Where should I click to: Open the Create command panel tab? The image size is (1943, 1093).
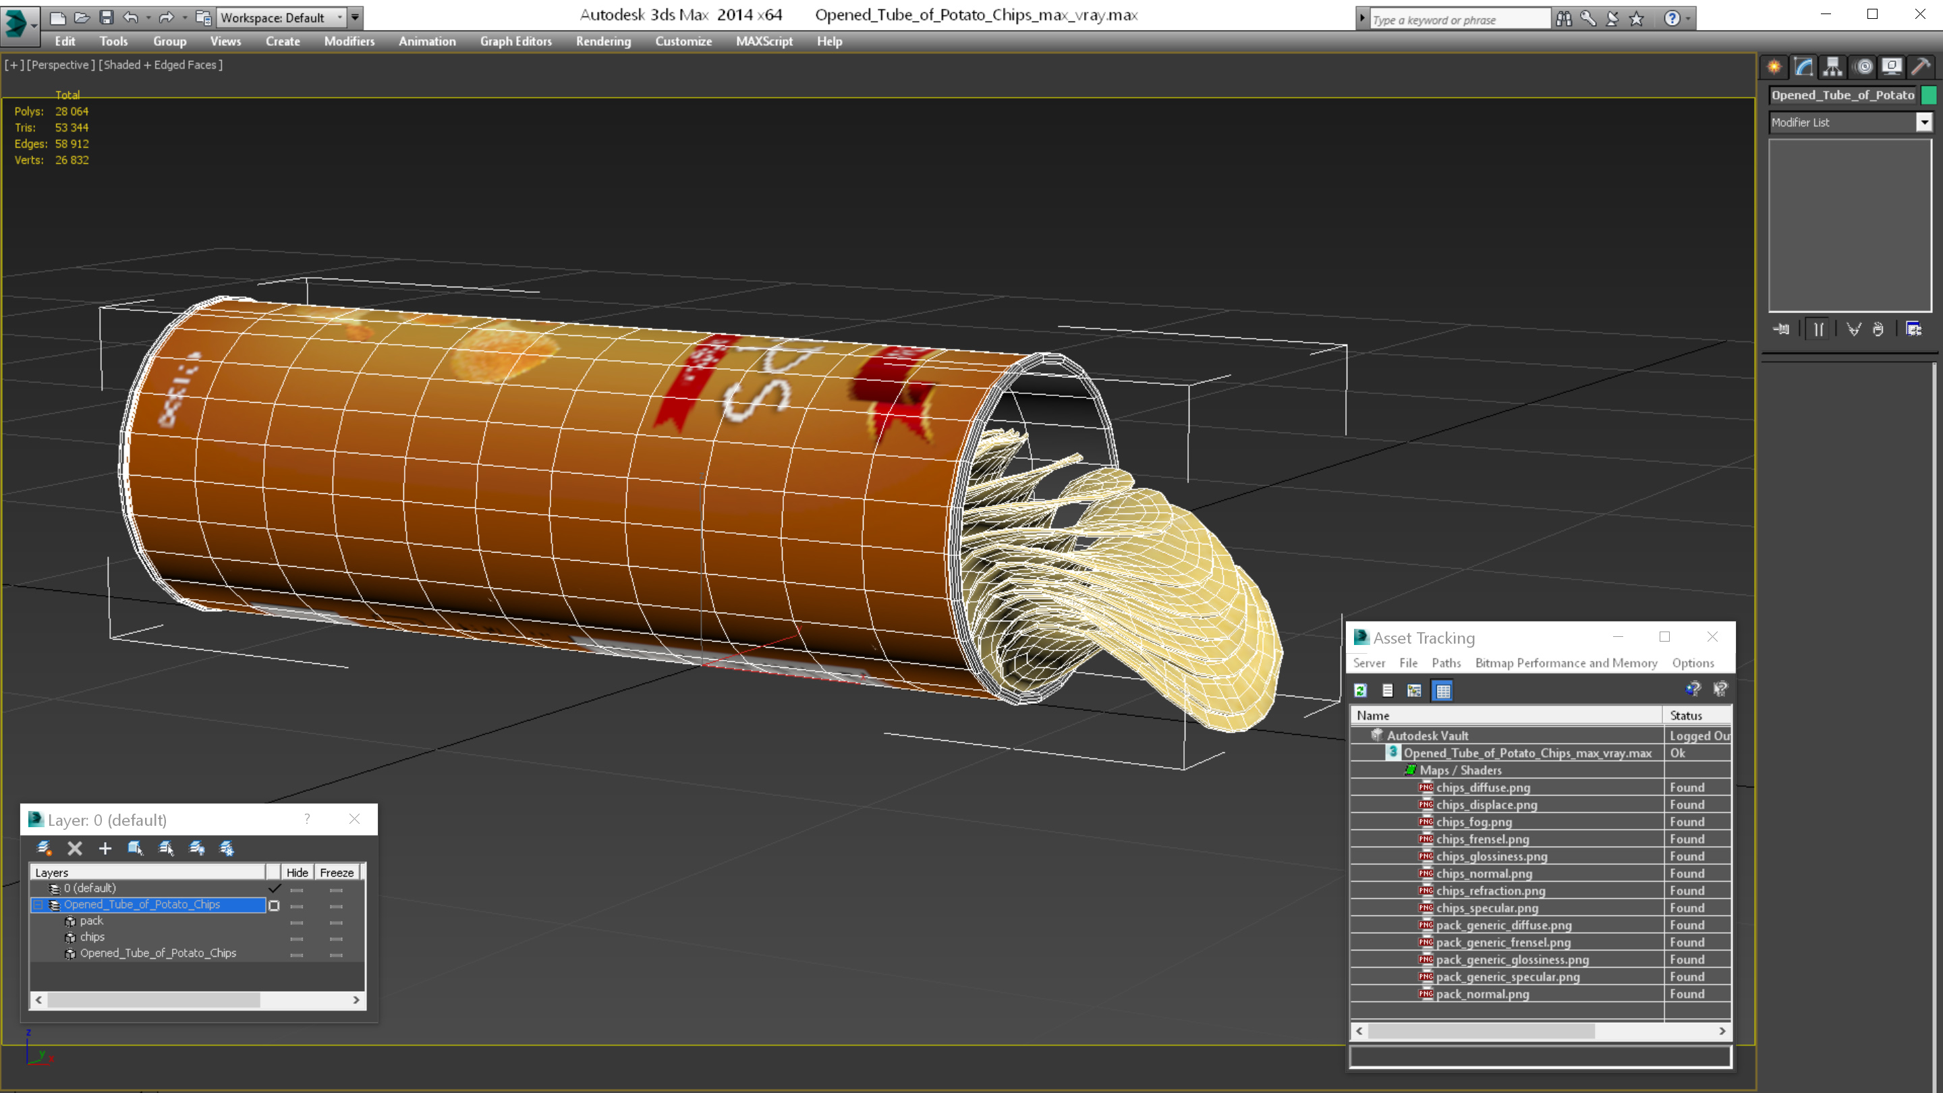pos(1775,66)
